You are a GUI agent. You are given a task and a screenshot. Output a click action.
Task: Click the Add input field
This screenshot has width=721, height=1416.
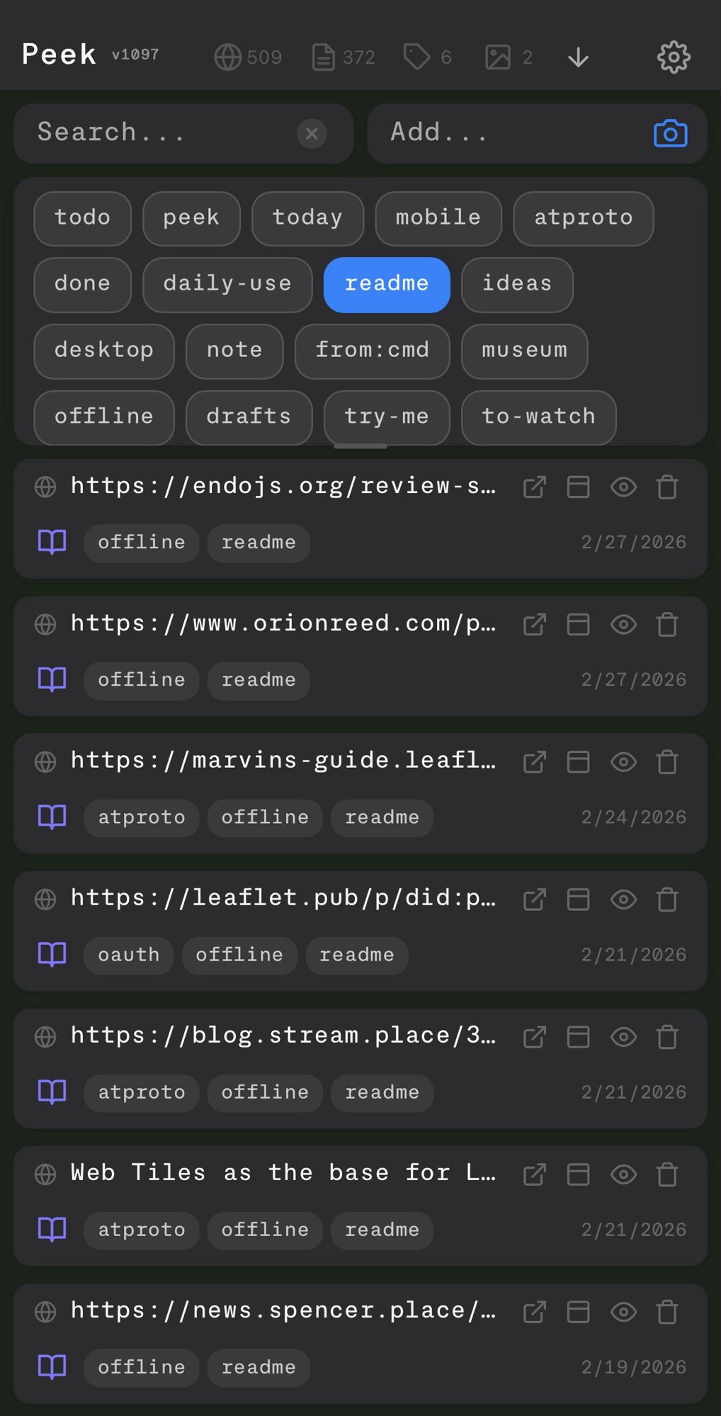point(510,133)
